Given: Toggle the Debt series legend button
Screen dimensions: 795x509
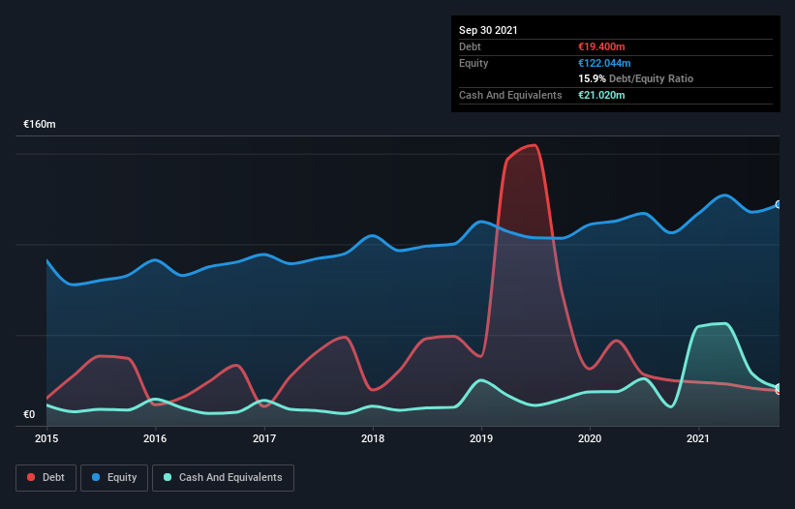Looking at the screenshot, I should click(x=46, y=478).
